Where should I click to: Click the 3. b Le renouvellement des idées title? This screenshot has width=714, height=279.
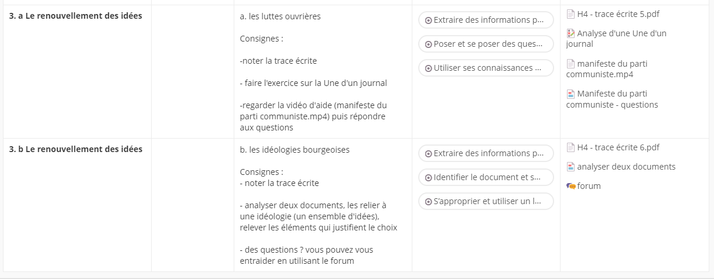(76, 149)
